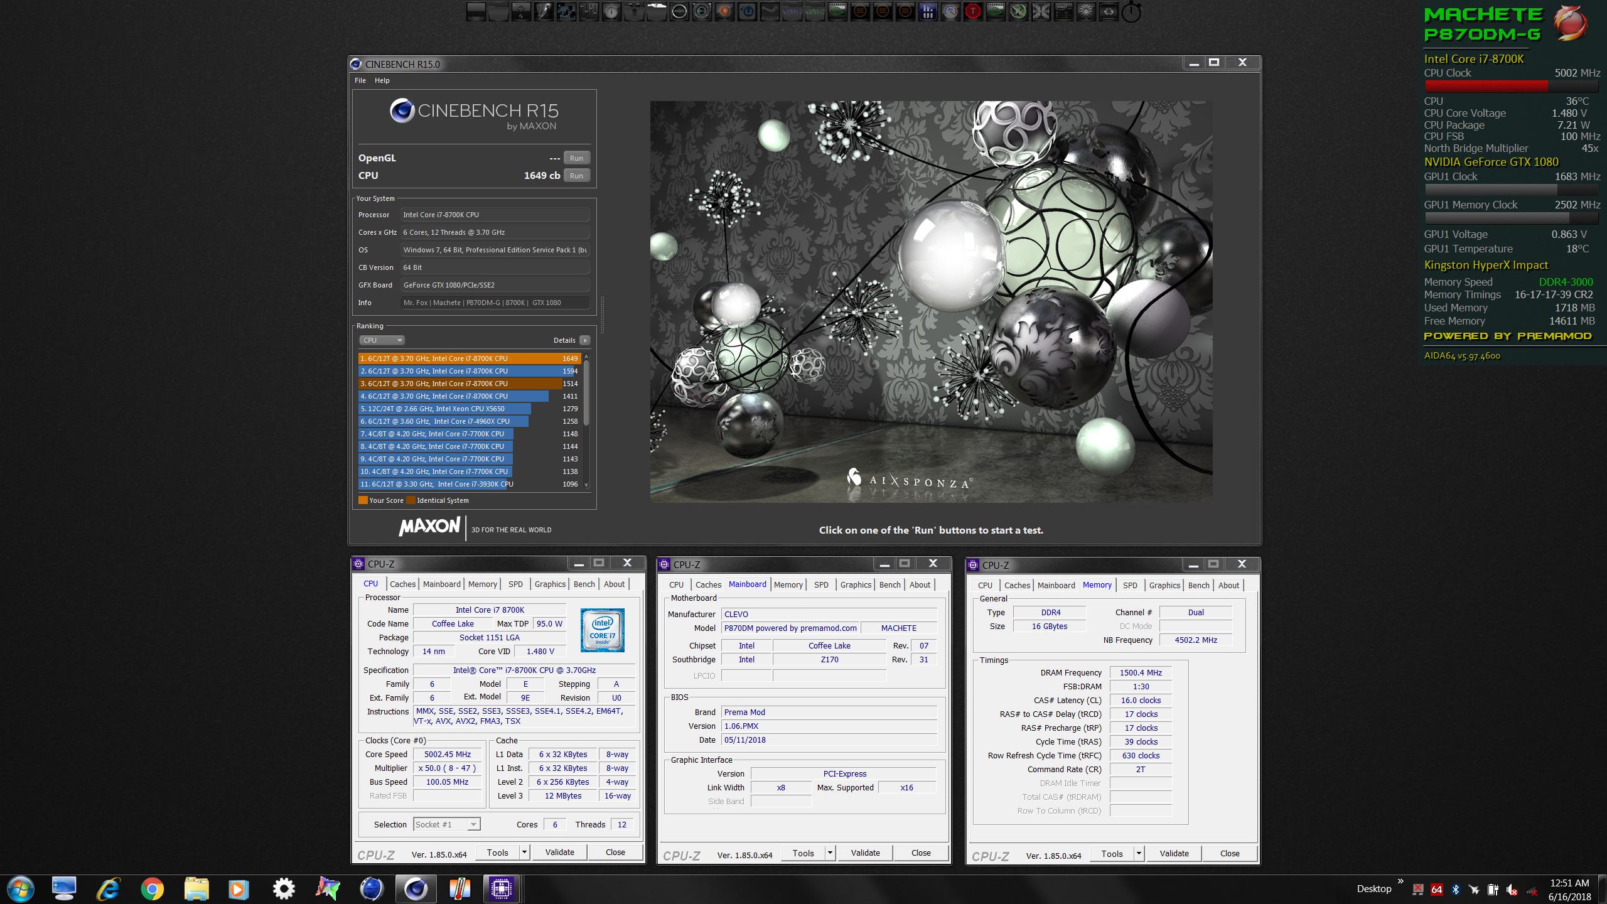The height and width of the screenshot is (904, 1607).
Task: Open Tools dropdown arrow in Memory window
Action: point(1139,853)
